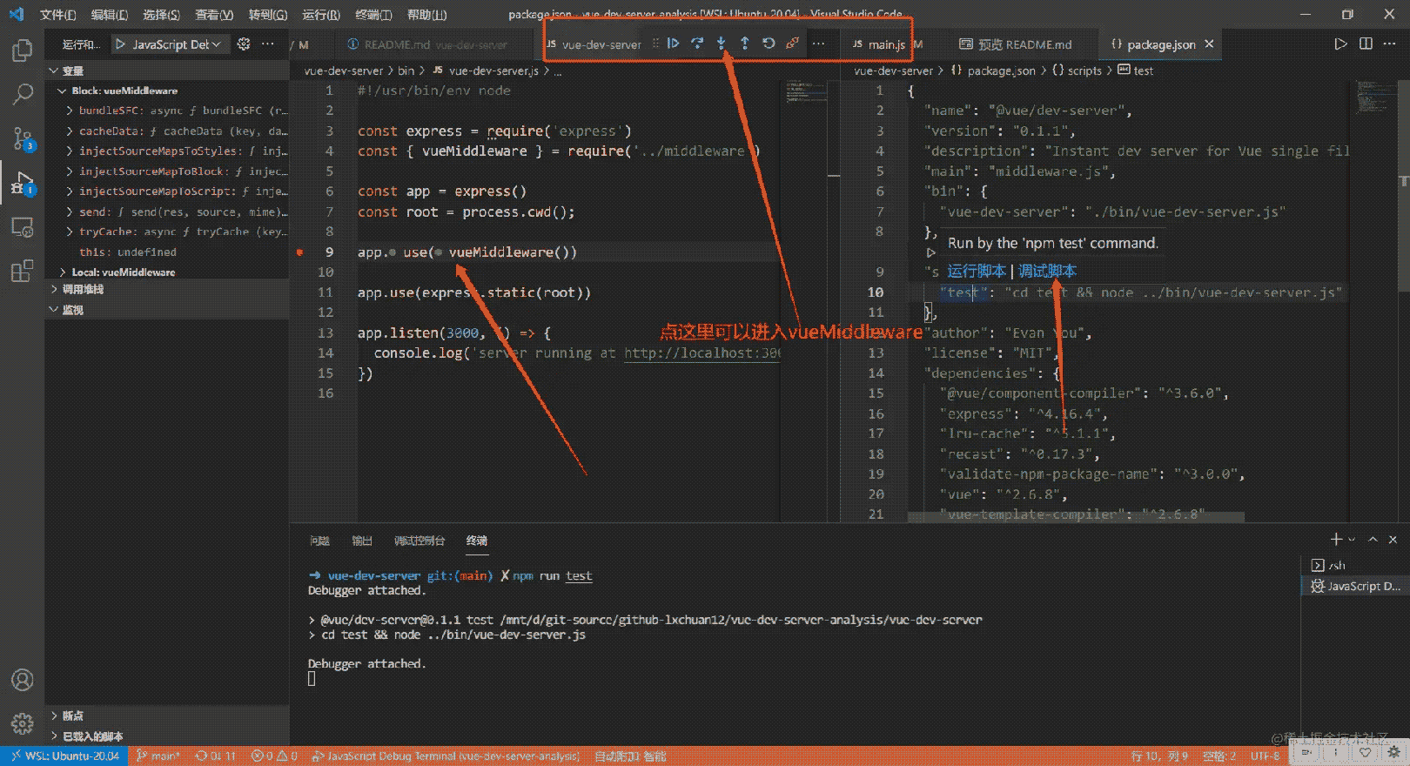Click the errors and warnings status item

point(275,756)
